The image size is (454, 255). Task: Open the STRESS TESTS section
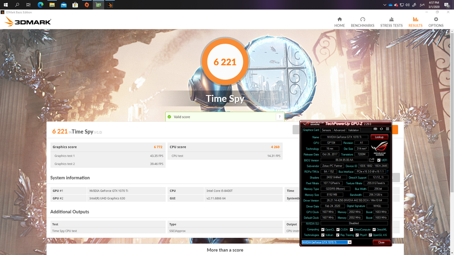(391, 22)
